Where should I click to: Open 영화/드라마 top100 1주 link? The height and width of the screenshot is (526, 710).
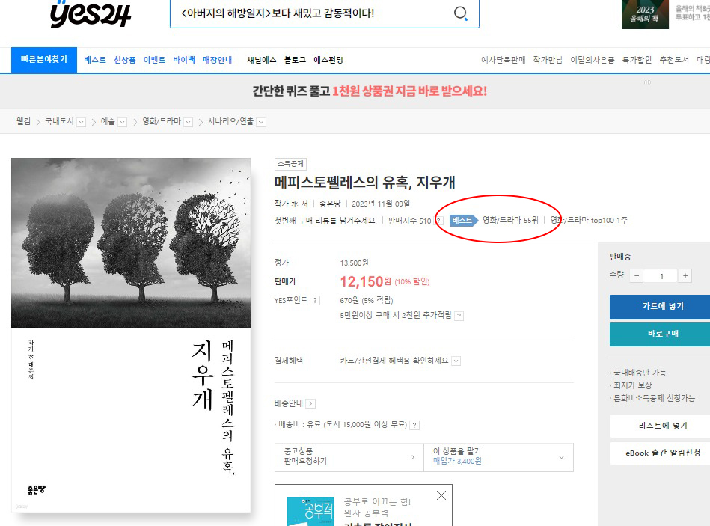[589, 220]
